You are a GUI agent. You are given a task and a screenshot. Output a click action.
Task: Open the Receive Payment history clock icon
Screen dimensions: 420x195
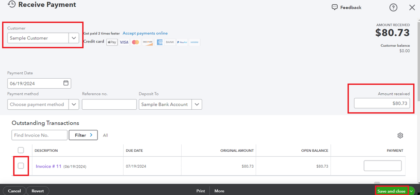coord(11,4)
